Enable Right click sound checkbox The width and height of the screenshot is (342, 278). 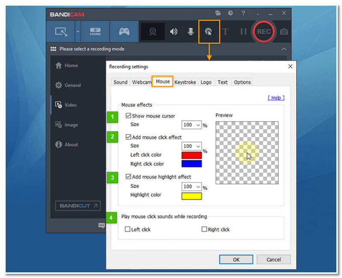(x=204, y=229)
